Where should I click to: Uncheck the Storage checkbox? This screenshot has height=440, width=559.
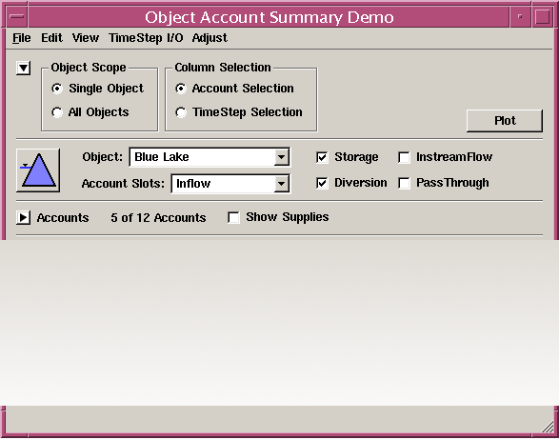(x=322, y=157)
